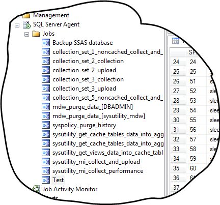Click the Test job icon
Screen dimensions: 220x205
click(x=46, y=180)
